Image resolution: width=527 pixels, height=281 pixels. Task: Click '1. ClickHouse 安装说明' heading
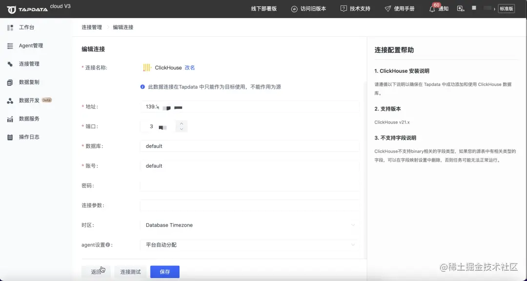402,71
